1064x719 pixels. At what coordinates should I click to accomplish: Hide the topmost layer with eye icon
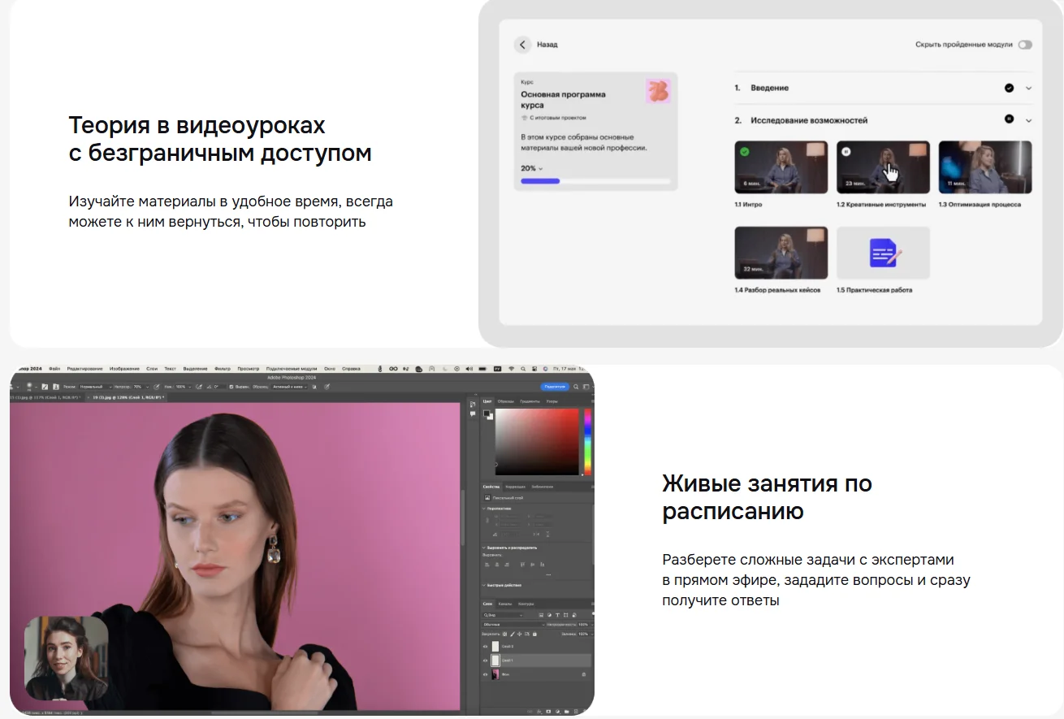[486, 647]
